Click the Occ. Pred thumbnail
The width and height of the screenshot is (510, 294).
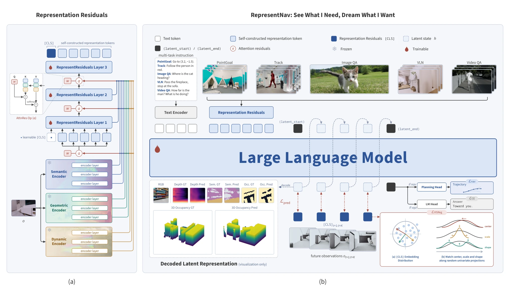(x=266, y=195)
